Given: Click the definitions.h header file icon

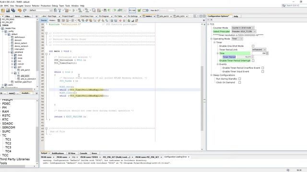Looking at the screenshot, I should point(12,37).
